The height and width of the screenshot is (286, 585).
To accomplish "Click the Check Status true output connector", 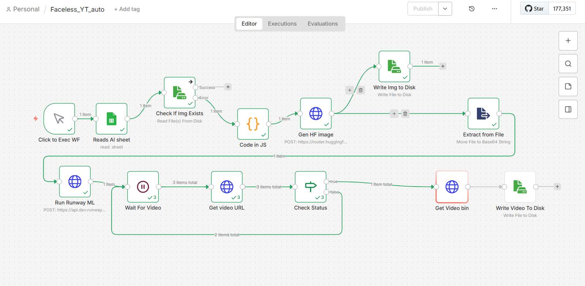I will click(326, 182).
